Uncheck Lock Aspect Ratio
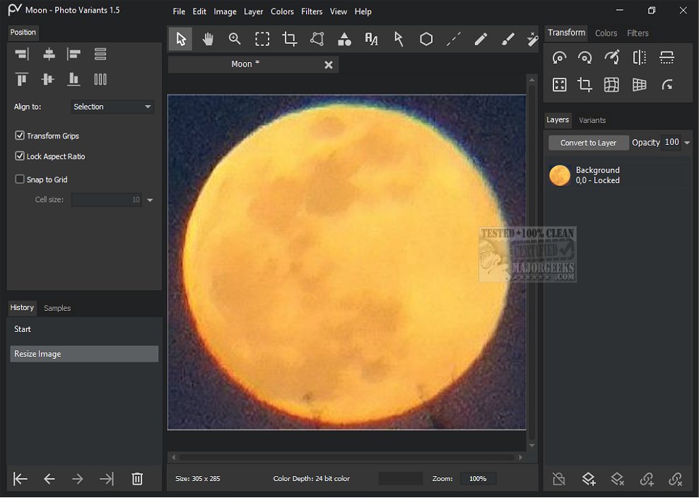The image size is (699, 498). (x=20, y=156)
